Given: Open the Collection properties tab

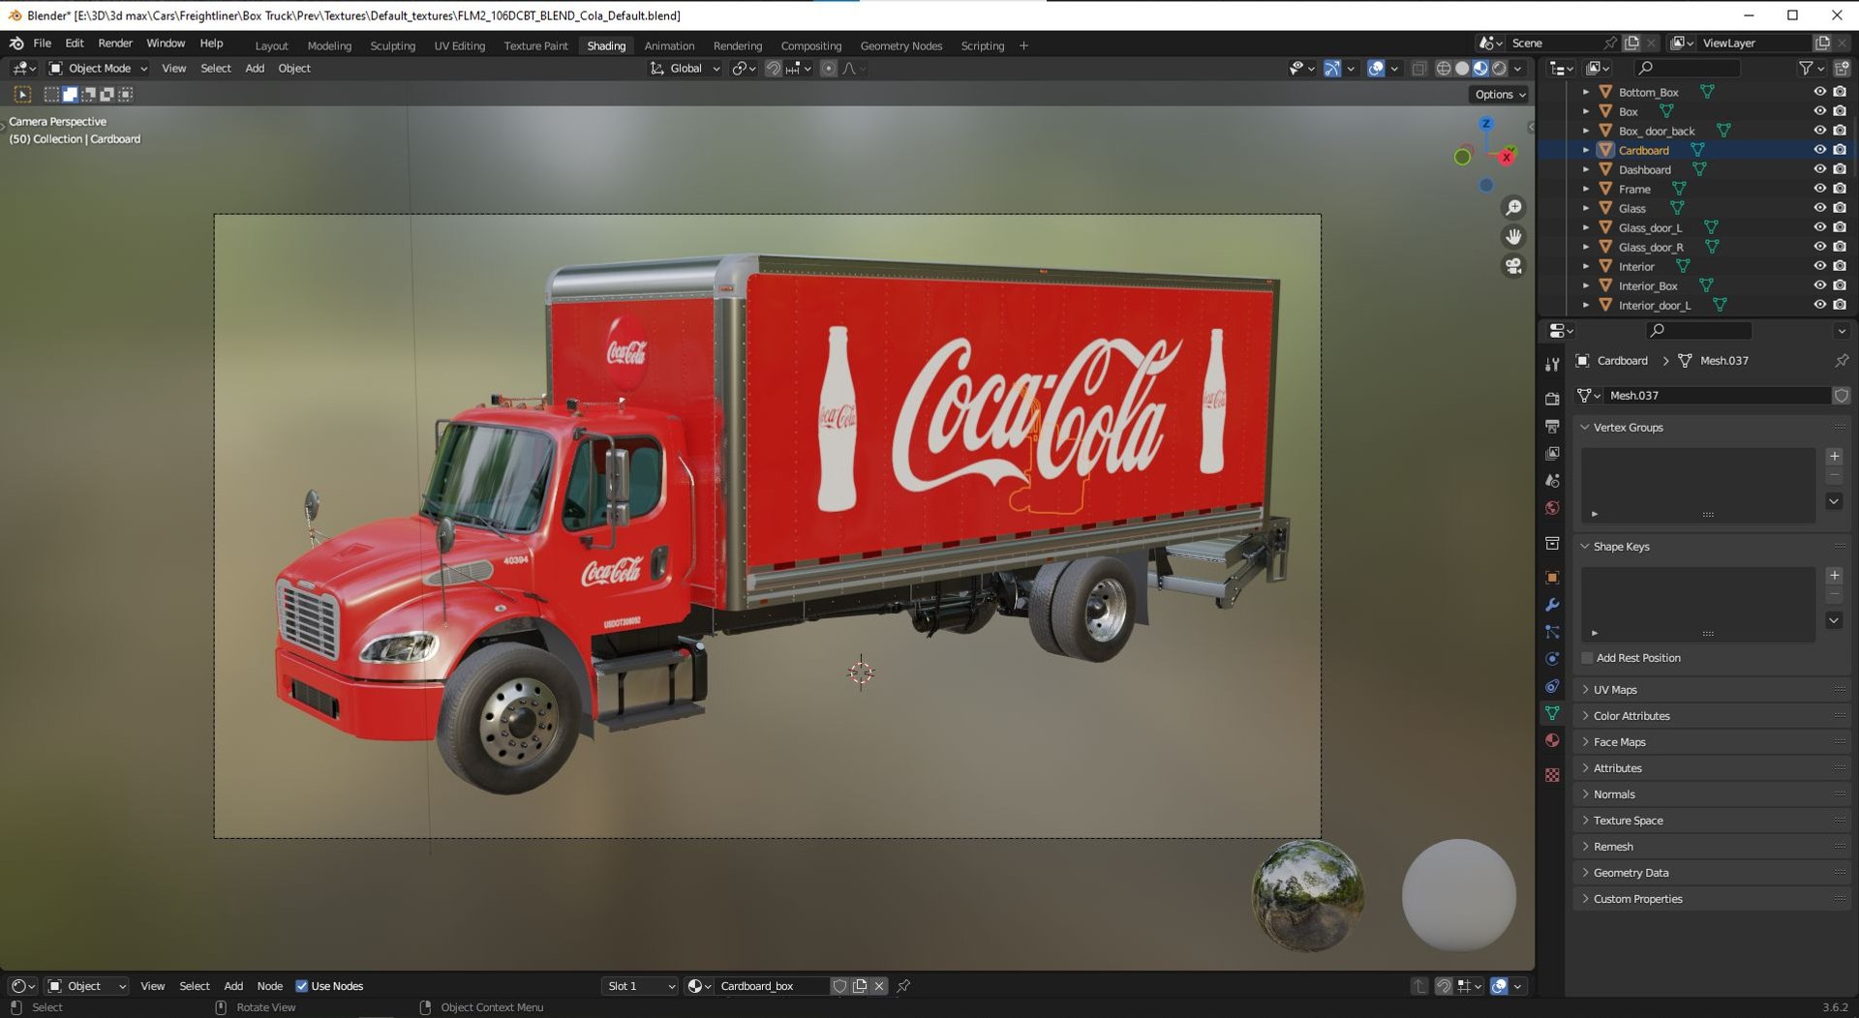Looking at the screenshot, I should [1552, 543].
